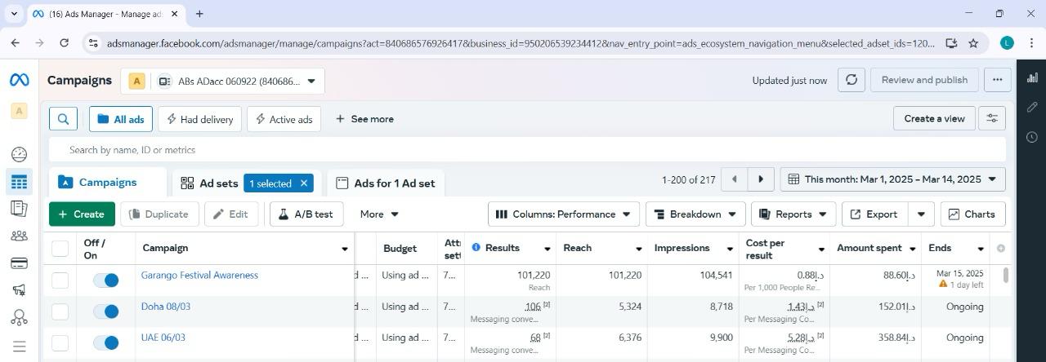1046x362 pixels.
Task: View site information icon in address bar
Action: tap(92, 43)
